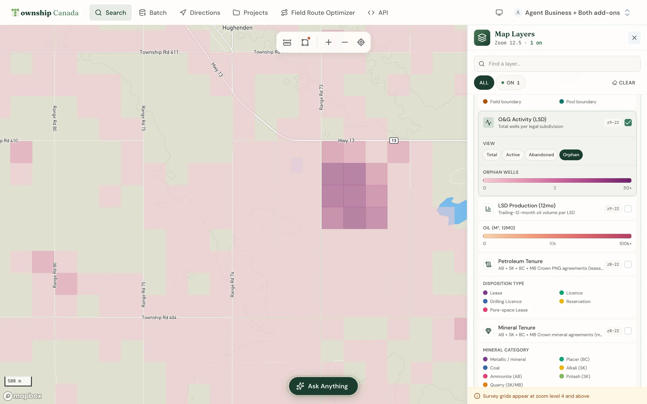
Task: Click the Map Layers stack icon
Action: [x=482, y=38]
